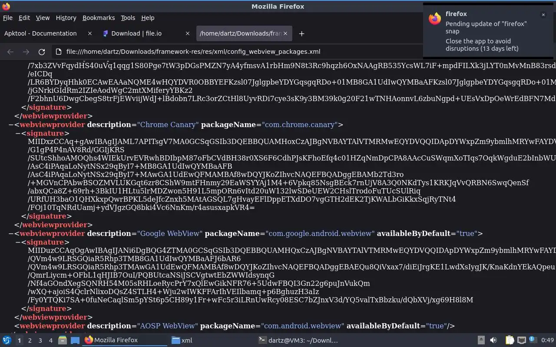
Task: Click availableByDefault "true" on Google WebView
Action: pyautogui.click(x=467, y=233)
